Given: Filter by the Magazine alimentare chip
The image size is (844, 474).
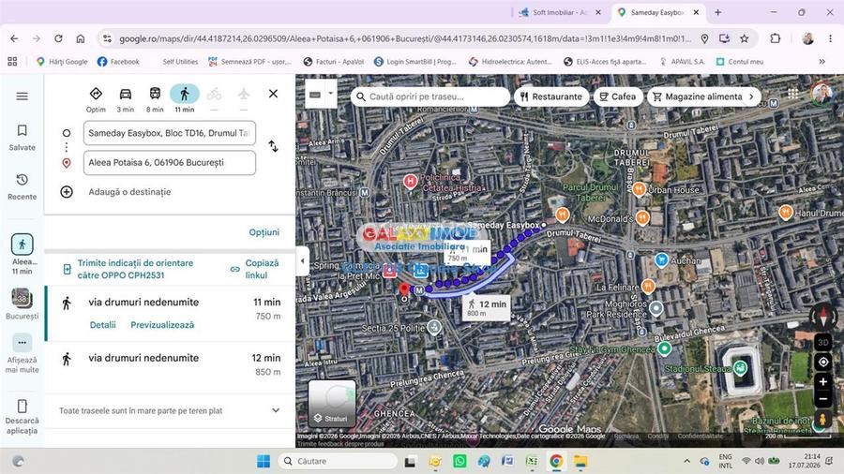Looking at the screenshot, I should (x=698, y=96).
